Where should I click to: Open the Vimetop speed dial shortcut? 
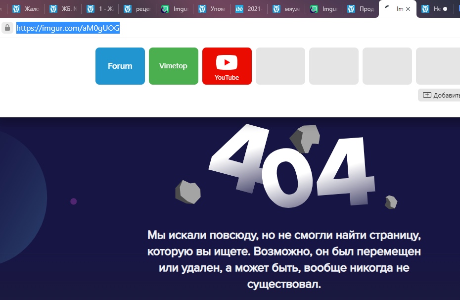pyautogui.click(x=173, y=66)
